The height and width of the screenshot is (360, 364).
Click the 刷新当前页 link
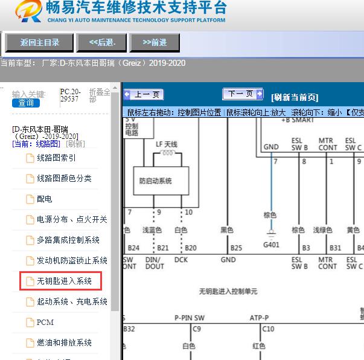(x=295, y=97)
